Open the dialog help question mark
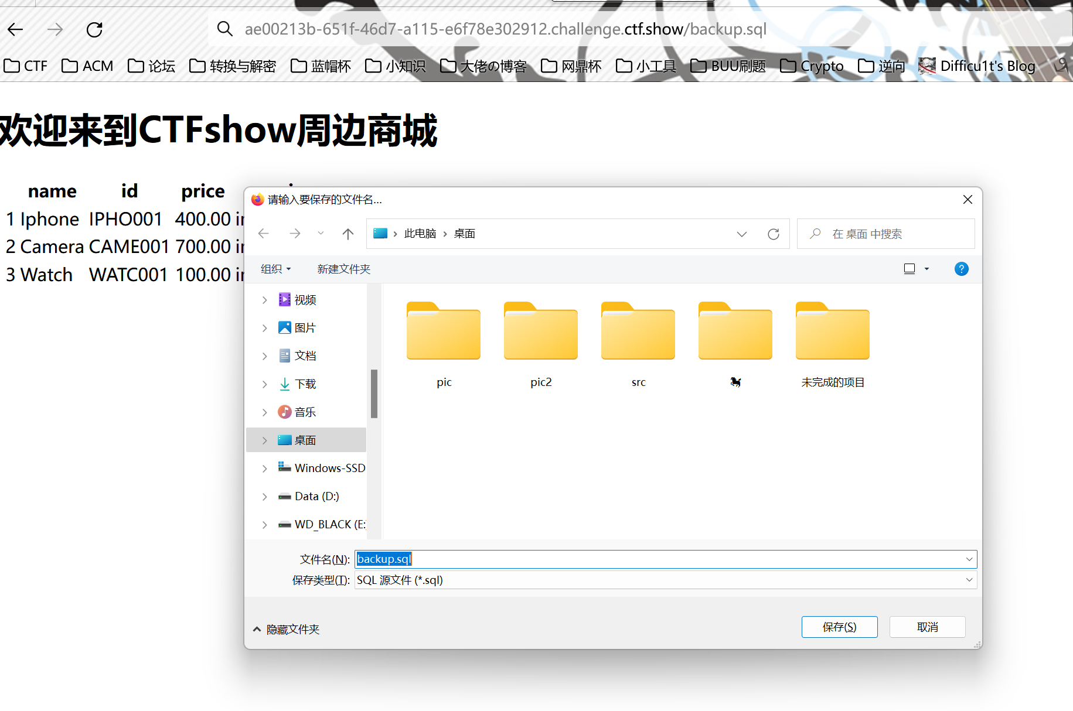This screenshot has height=711, width=1073. (961, 269)
